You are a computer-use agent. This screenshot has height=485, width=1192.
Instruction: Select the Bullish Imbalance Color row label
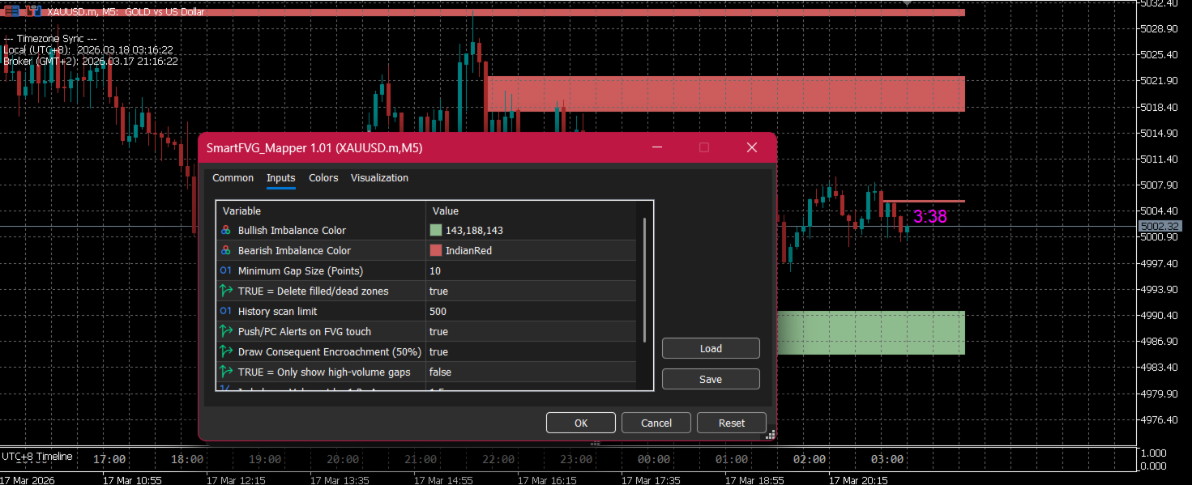[x=292, y=231]
